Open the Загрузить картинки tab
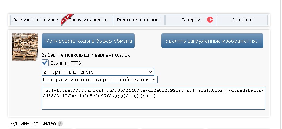Viewport: 282px width, 129px height. click(36, 20)
